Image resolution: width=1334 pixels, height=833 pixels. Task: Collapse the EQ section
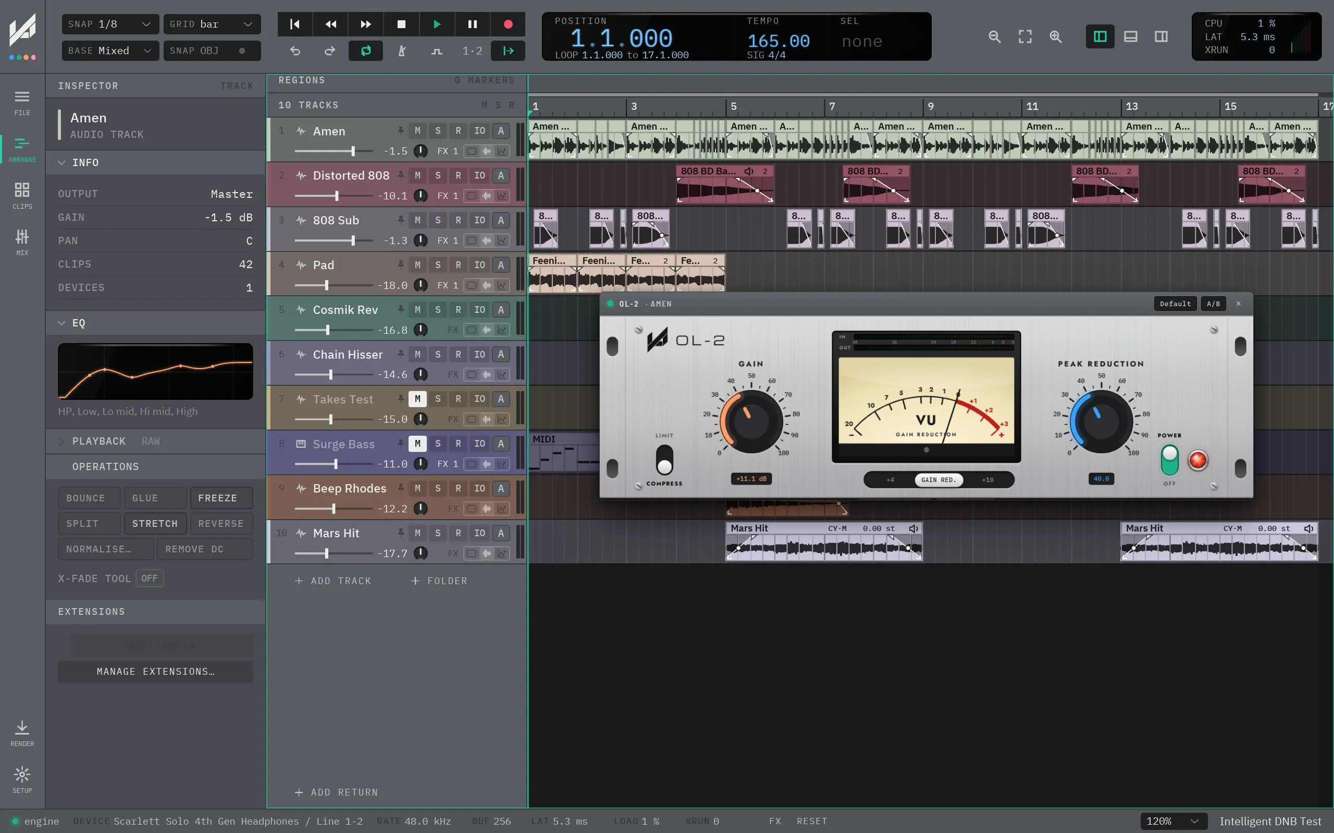[61, 323]
